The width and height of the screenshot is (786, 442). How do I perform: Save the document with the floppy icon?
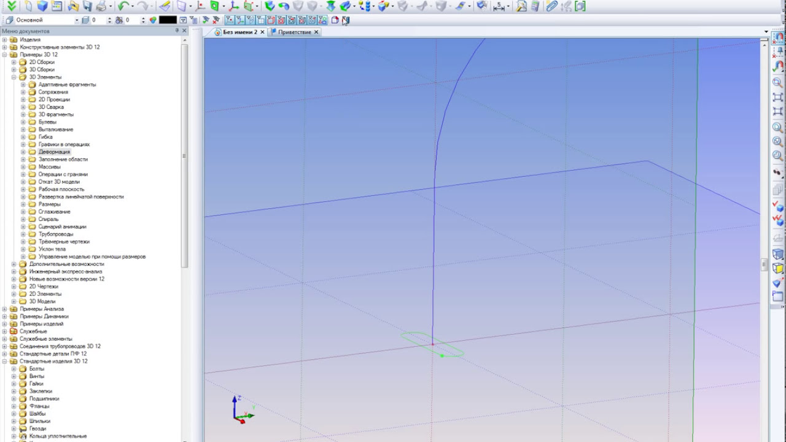click(x=87, y=6)
